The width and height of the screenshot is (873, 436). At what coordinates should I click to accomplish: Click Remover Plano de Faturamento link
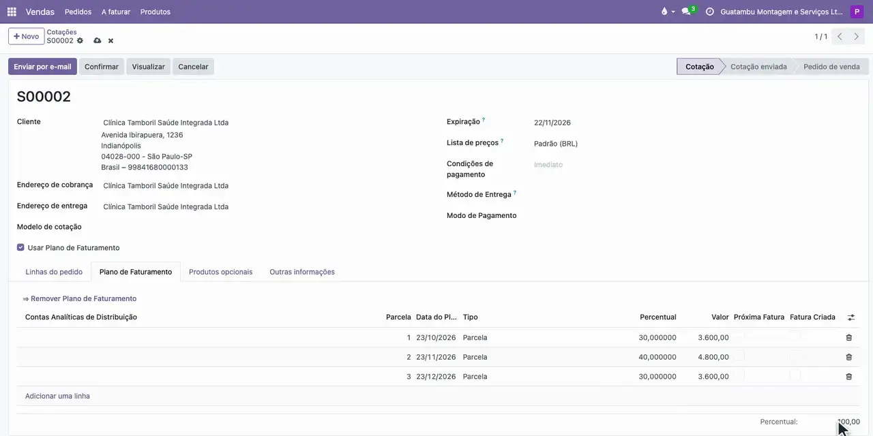[80, 298]
